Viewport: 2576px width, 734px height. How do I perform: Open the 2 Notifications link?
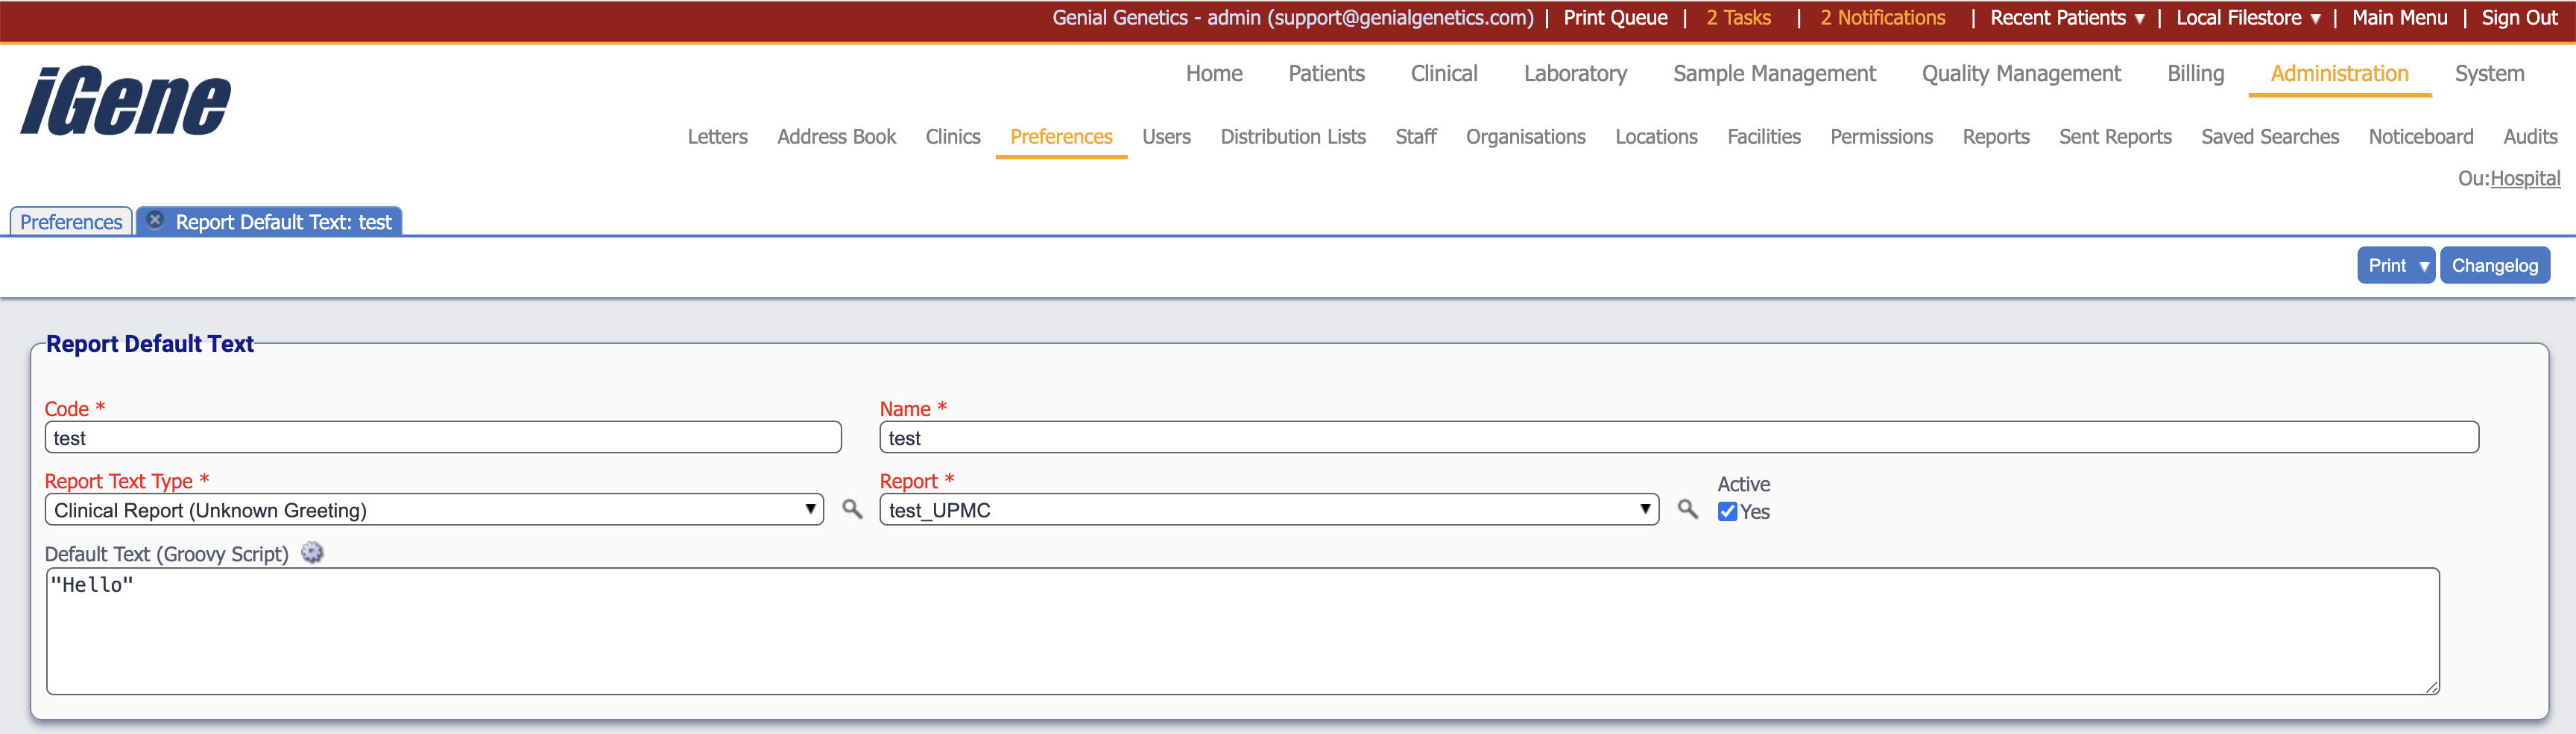(x=1882, y=18)
